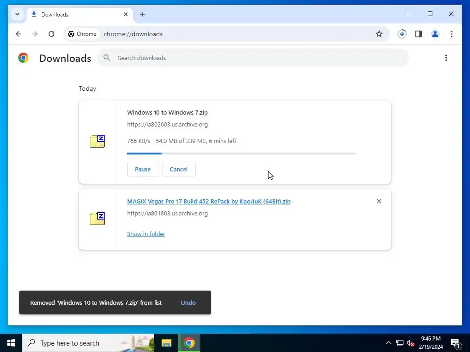The image size is (470, 352).
Task: Show MAGIX Vegas Pro in folder
Action: [146, 234]
